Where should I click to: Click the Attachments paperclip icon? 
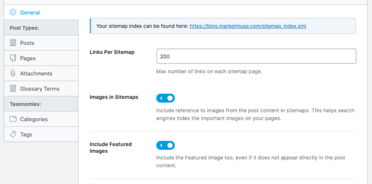13,73
